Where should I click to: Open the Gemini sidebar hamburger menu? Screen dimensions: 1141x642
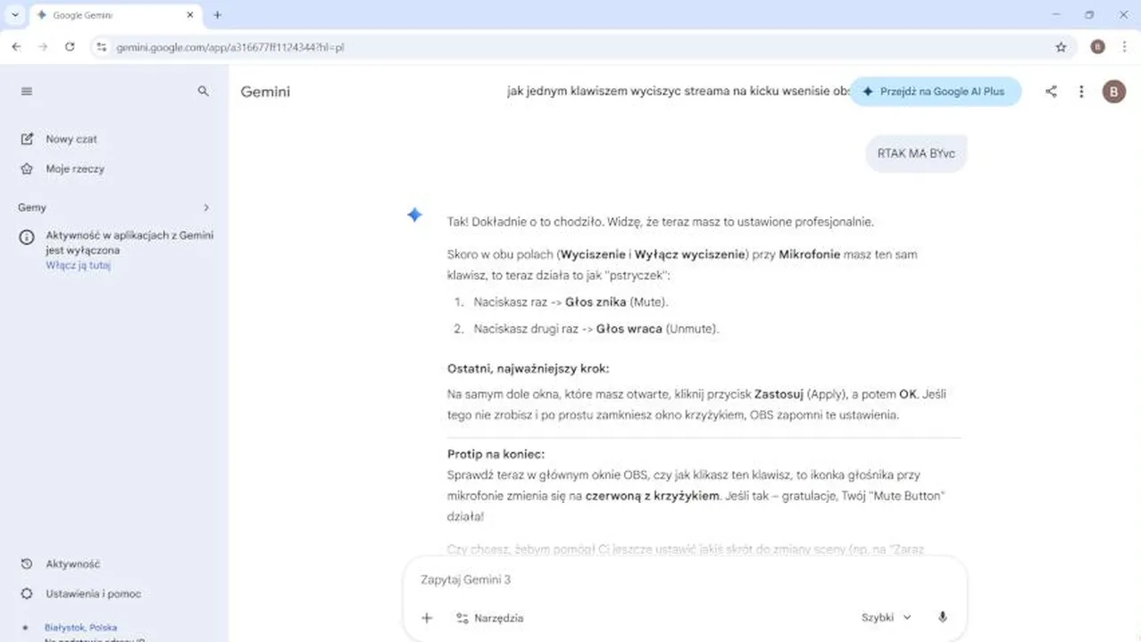27,91
